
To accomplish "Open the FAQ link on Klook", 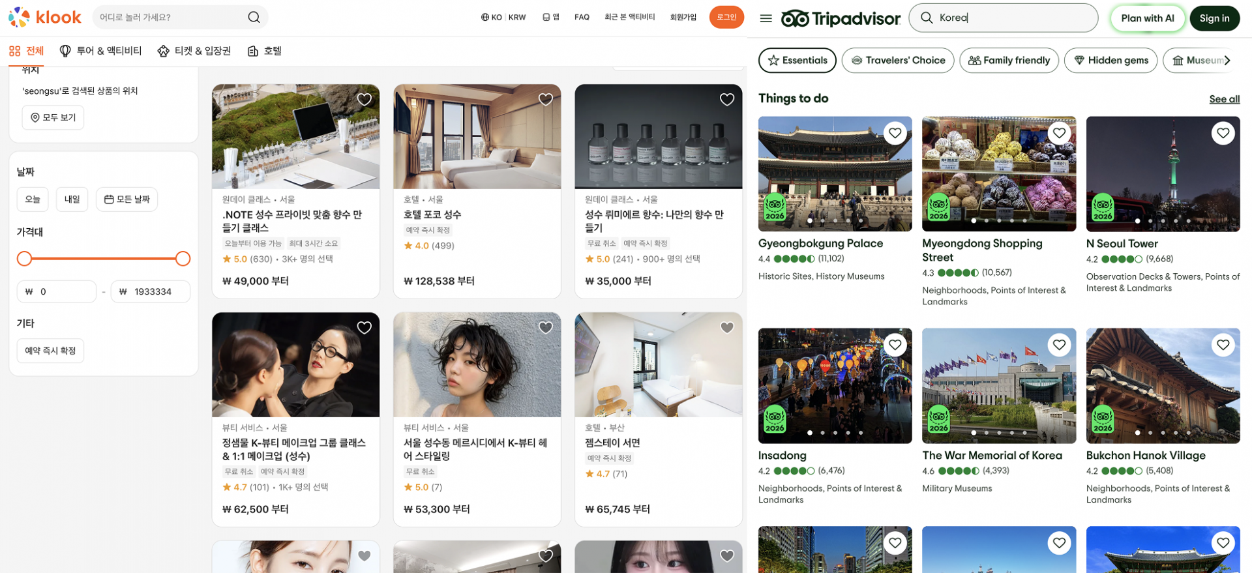I will point(582,18).
